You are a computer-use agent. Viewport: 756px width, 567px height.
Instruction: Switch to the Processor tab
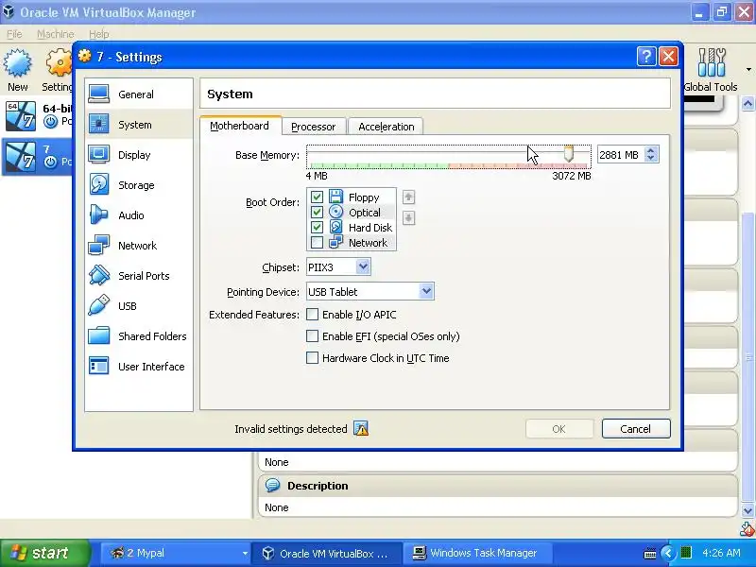(314, 127)
